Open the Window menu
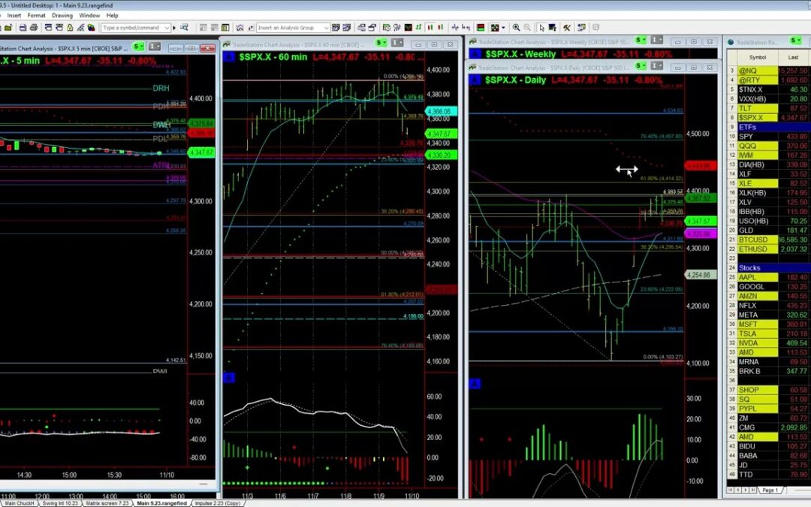Image resolution: width=811 pixels, height=507 pixels. (x=89, y=16)
